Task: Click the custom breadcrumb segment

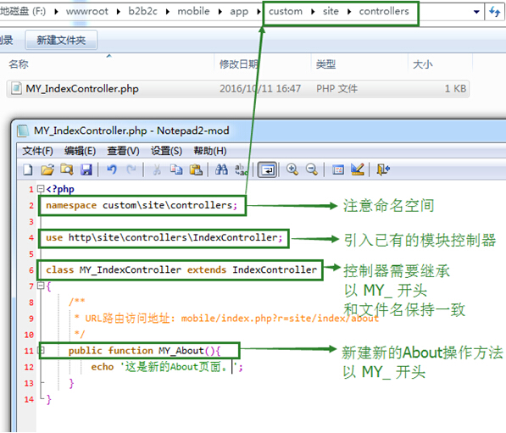Action: 286,12
